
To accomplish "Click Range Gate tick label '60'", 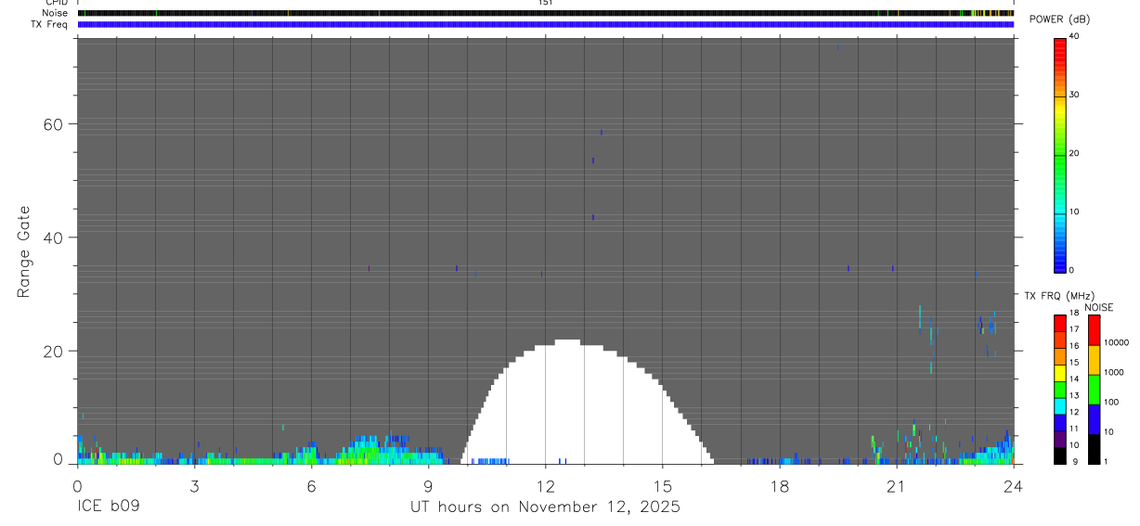I will coord(52,124).
